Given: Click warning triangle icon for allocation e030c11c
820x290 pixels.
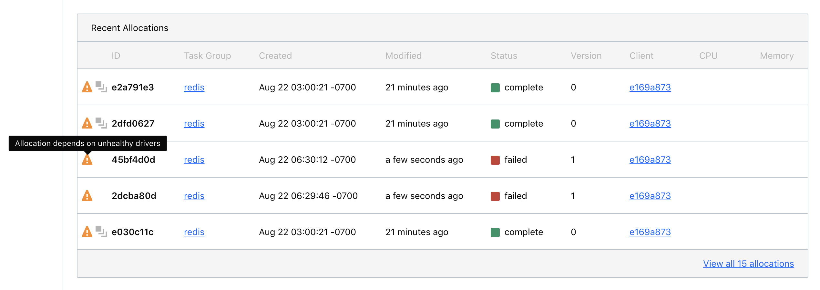Looking at the screenshot, I should 87,232.
